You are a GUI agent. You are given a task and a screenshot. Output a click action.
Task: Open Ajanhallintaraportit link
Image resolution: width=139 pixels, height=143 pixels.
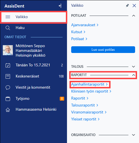pos(89,84)
